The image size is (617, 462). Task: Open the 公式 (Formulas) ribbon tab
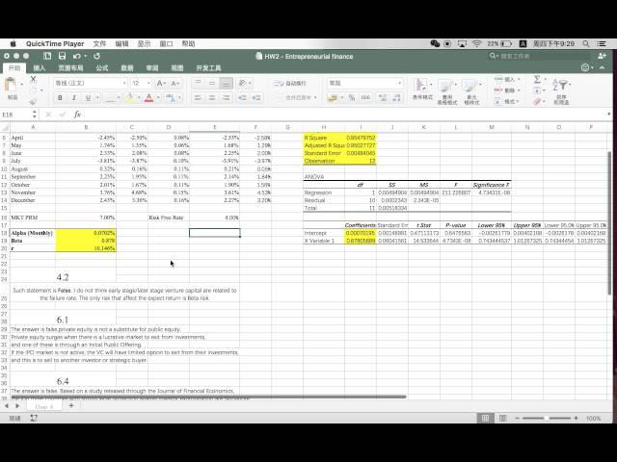click(x=101, y=68)
